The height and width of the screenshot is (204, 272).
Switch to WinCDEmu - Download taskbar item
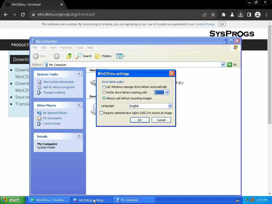pyautogui.click(x=49, y=200)
